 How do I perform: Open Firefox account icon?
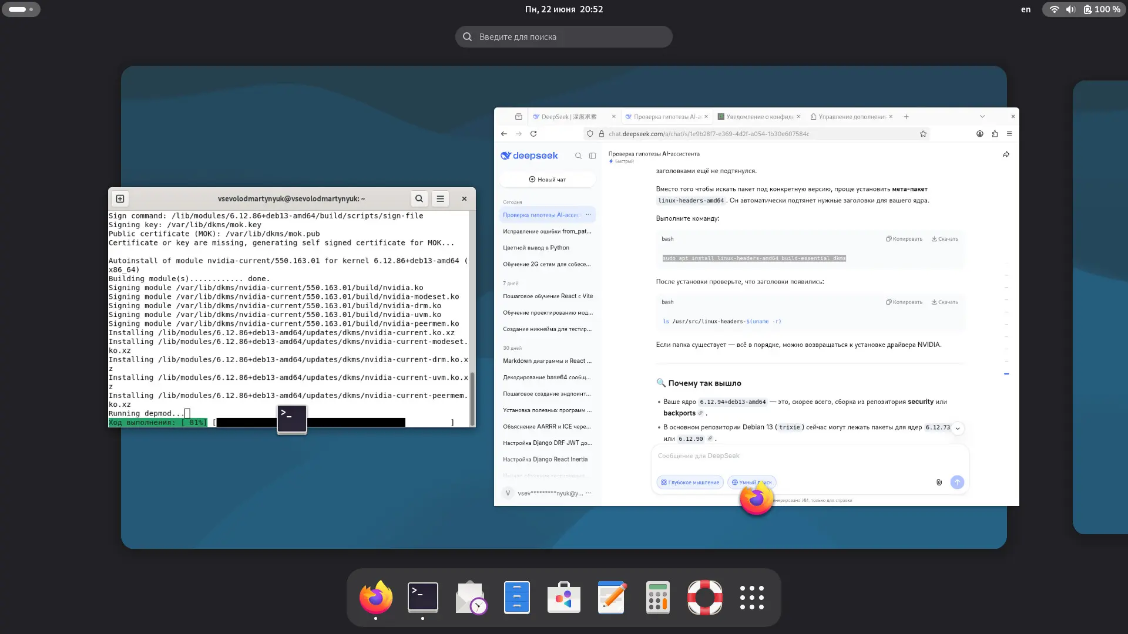(x=980, y=134)
